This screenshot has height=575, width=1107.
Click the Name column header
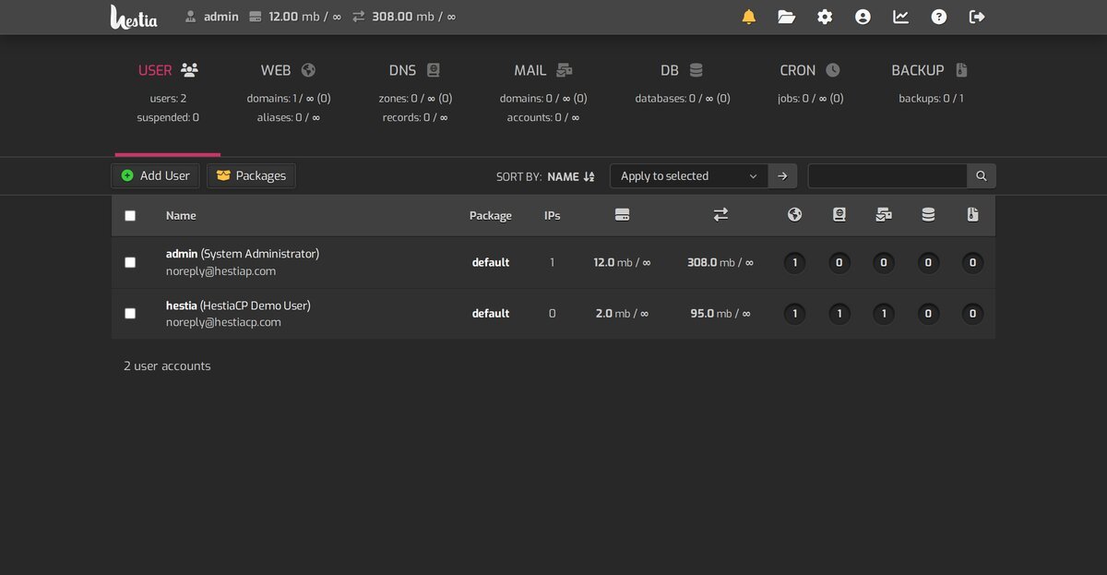(181, 215)
